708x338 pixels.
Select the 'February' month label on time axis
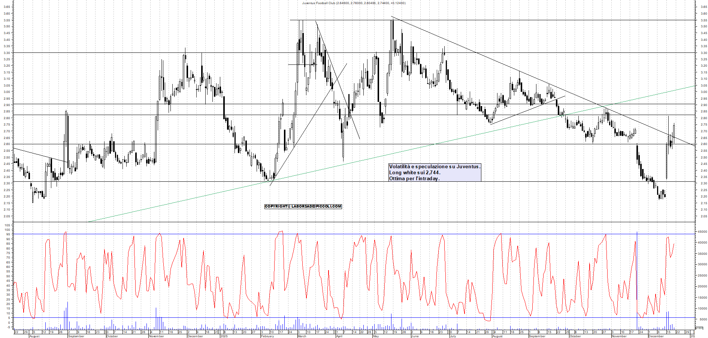tap(267, 336)
